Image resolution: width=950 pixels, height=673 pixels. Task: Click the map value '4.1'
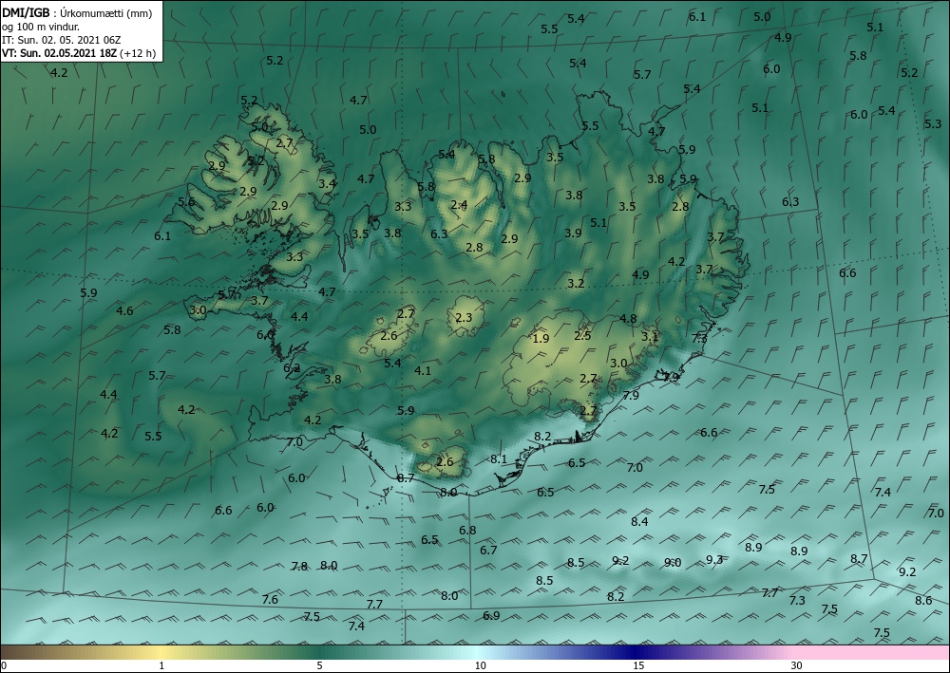(x=423, y=370)
